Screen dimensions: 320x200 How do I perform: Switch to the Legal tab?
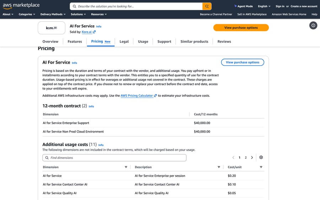tap(124, 42)
